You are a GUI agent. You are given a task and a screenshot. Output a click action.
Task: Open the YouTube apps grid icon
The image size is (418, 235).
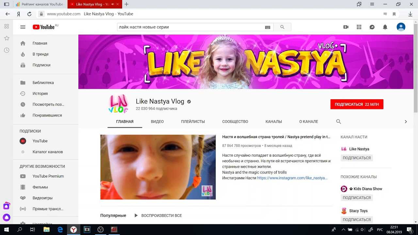coord(359,27)
